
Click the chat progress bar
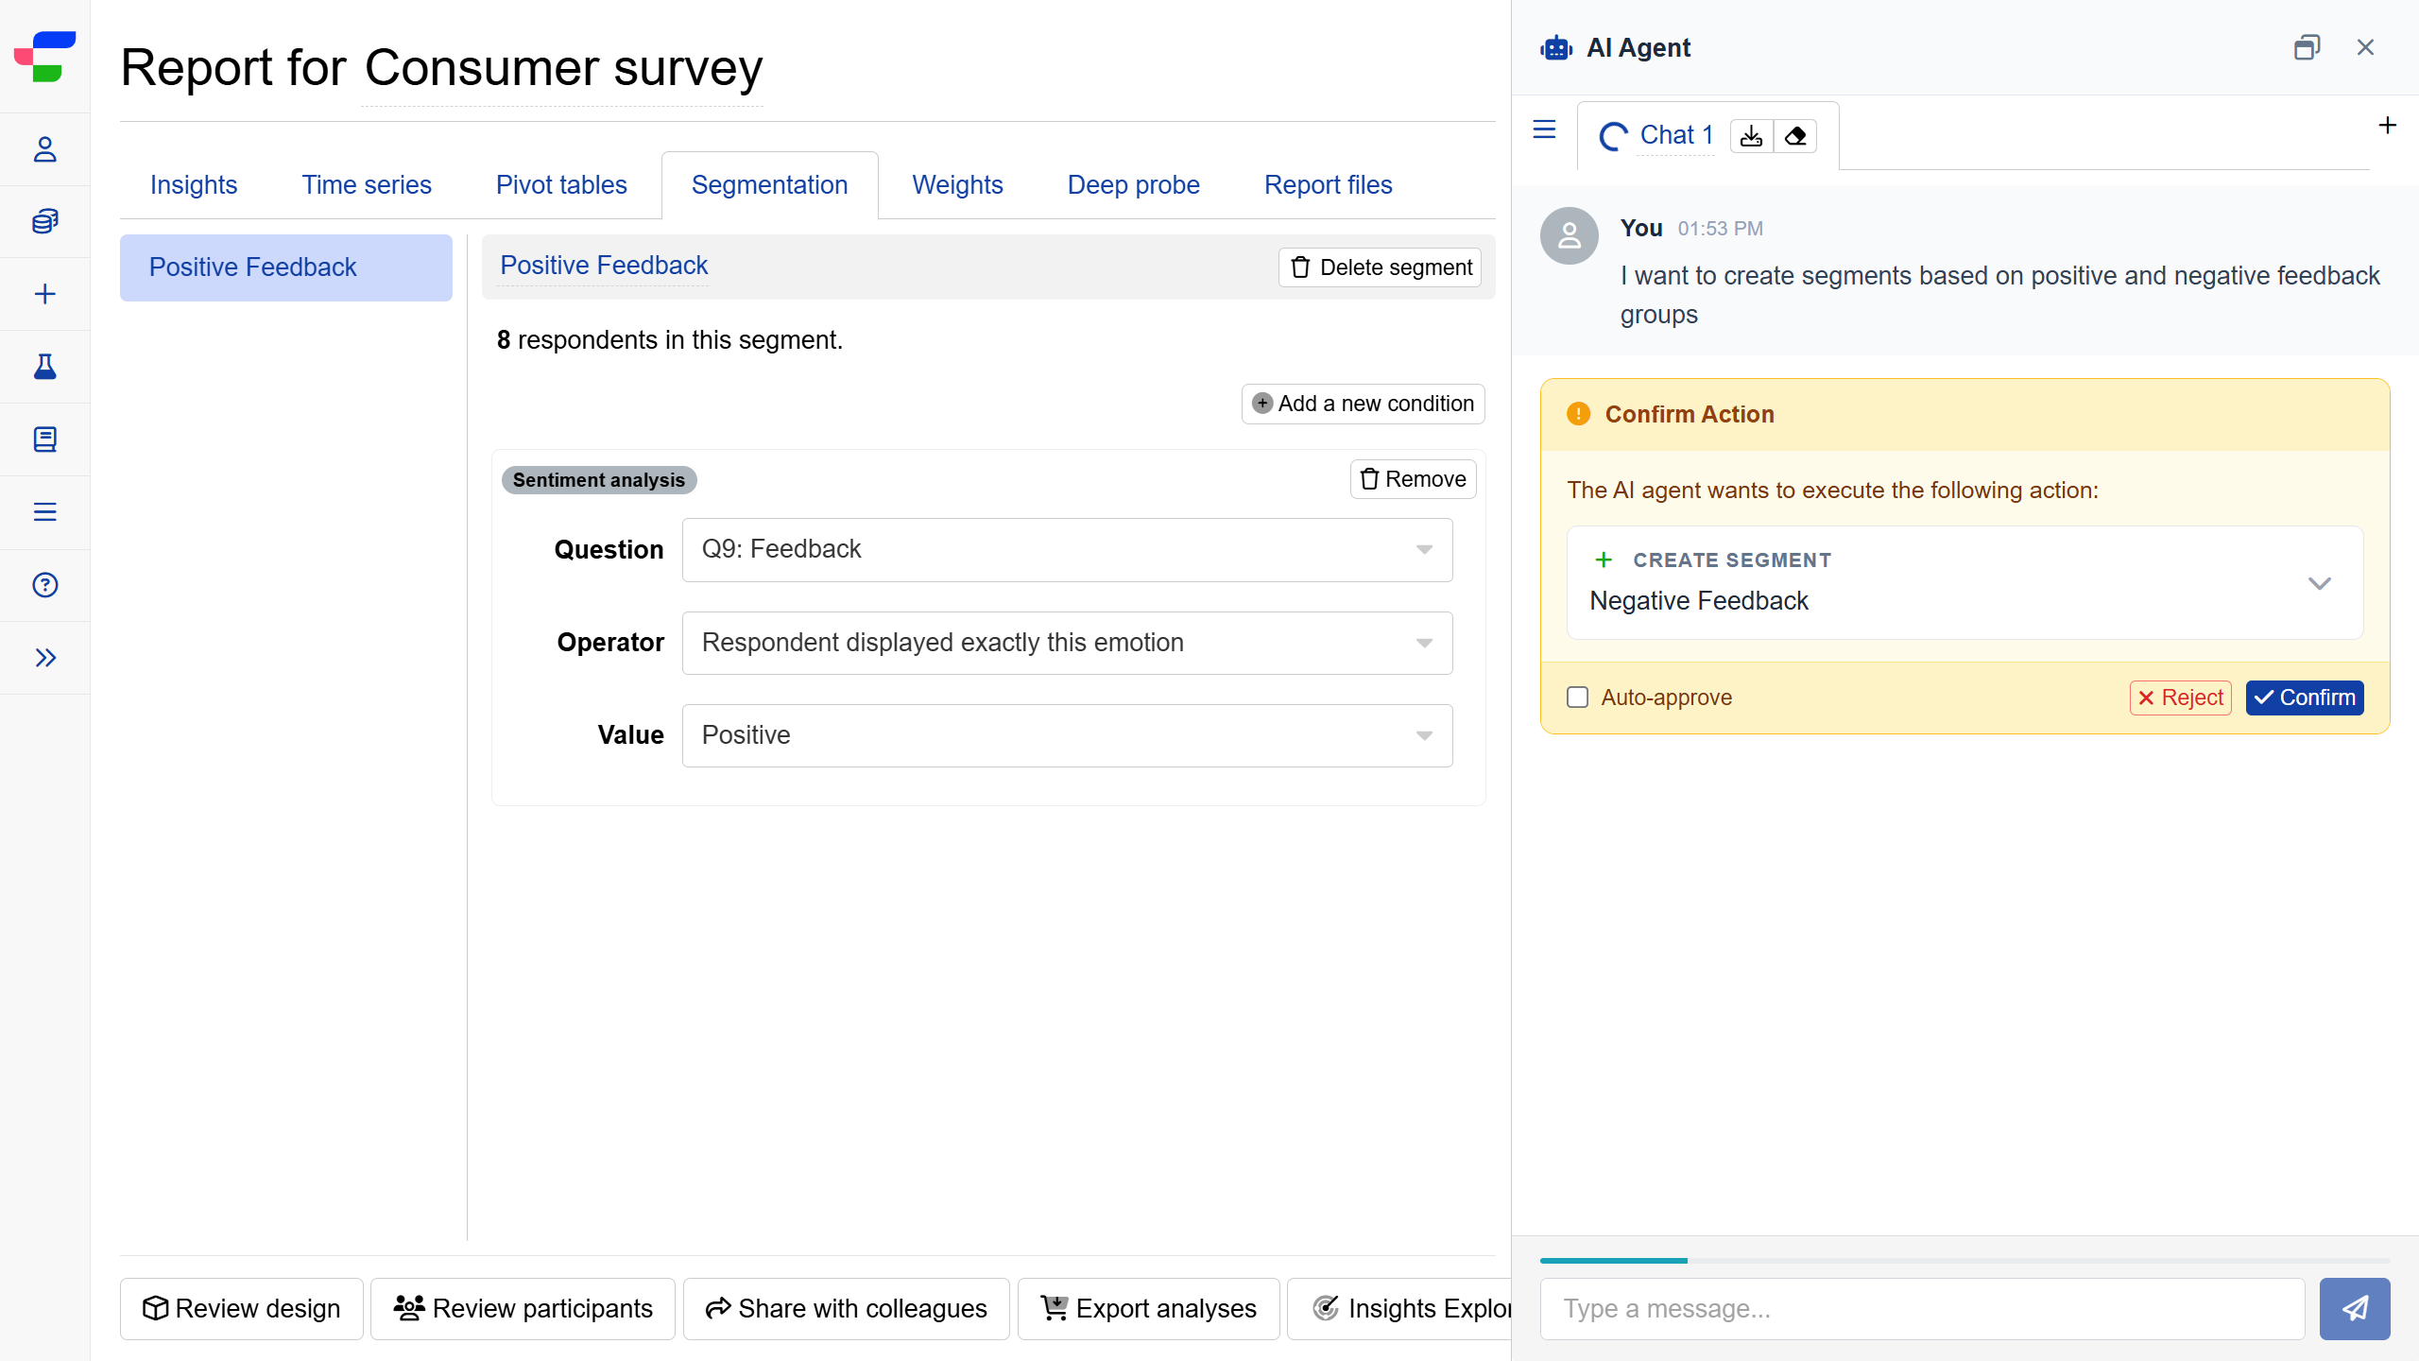(x=1964, y=1260)
